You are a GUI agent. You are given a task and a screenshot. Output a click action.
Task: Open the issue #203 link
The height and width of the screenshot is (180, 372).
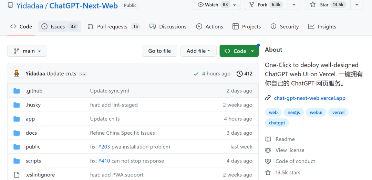104,147
